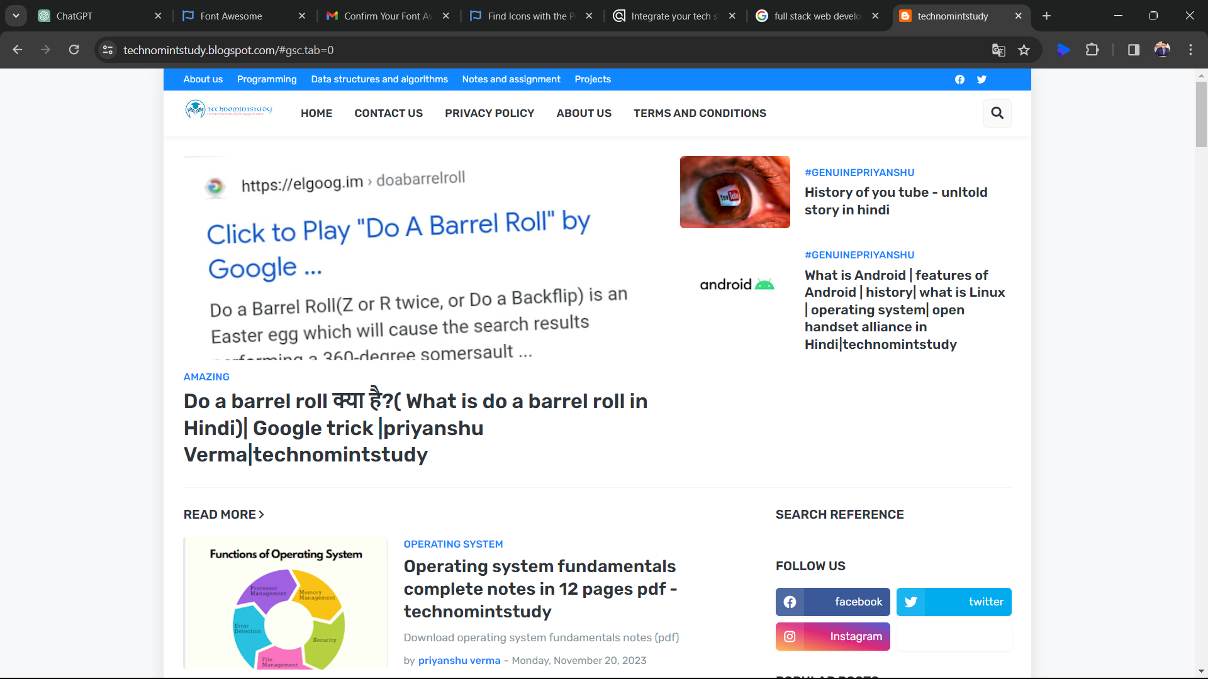
Task: Open the AMAZING category label
Action: point(206,377)
